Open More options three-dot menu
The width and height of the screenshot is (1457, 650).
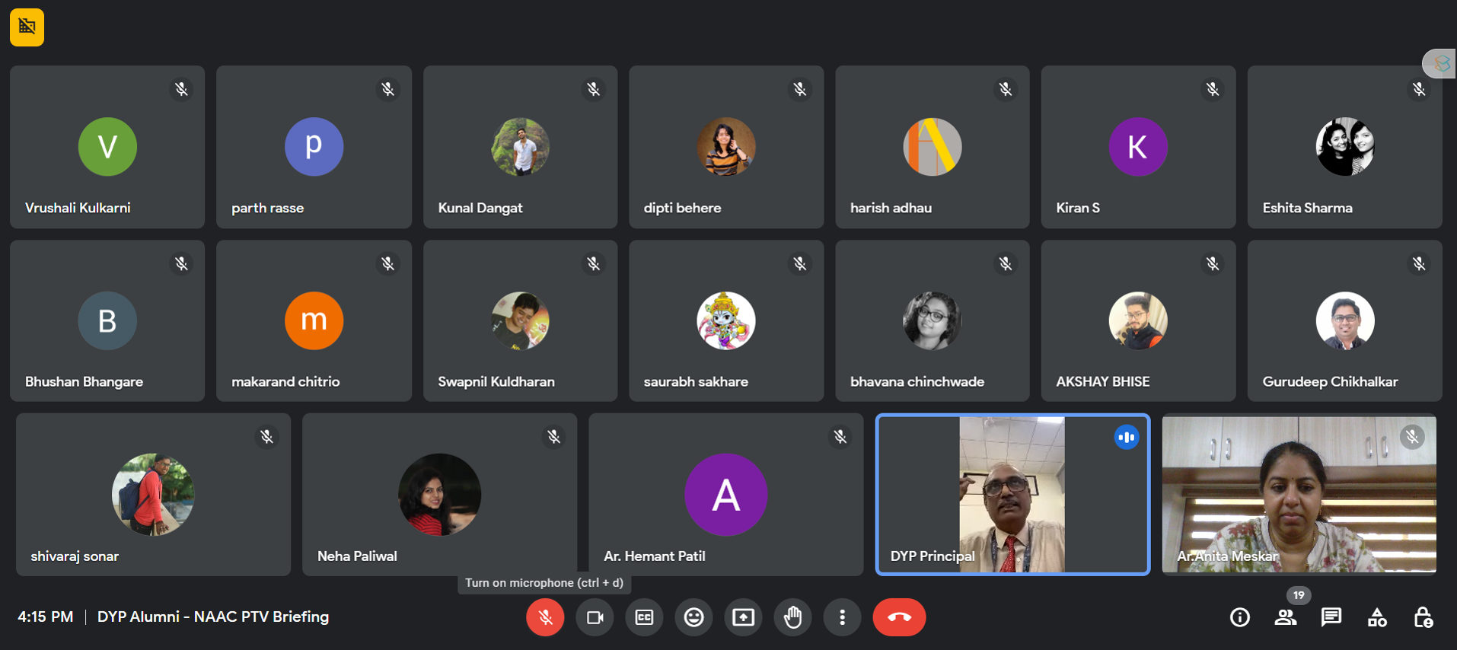(x=842, y=617)
